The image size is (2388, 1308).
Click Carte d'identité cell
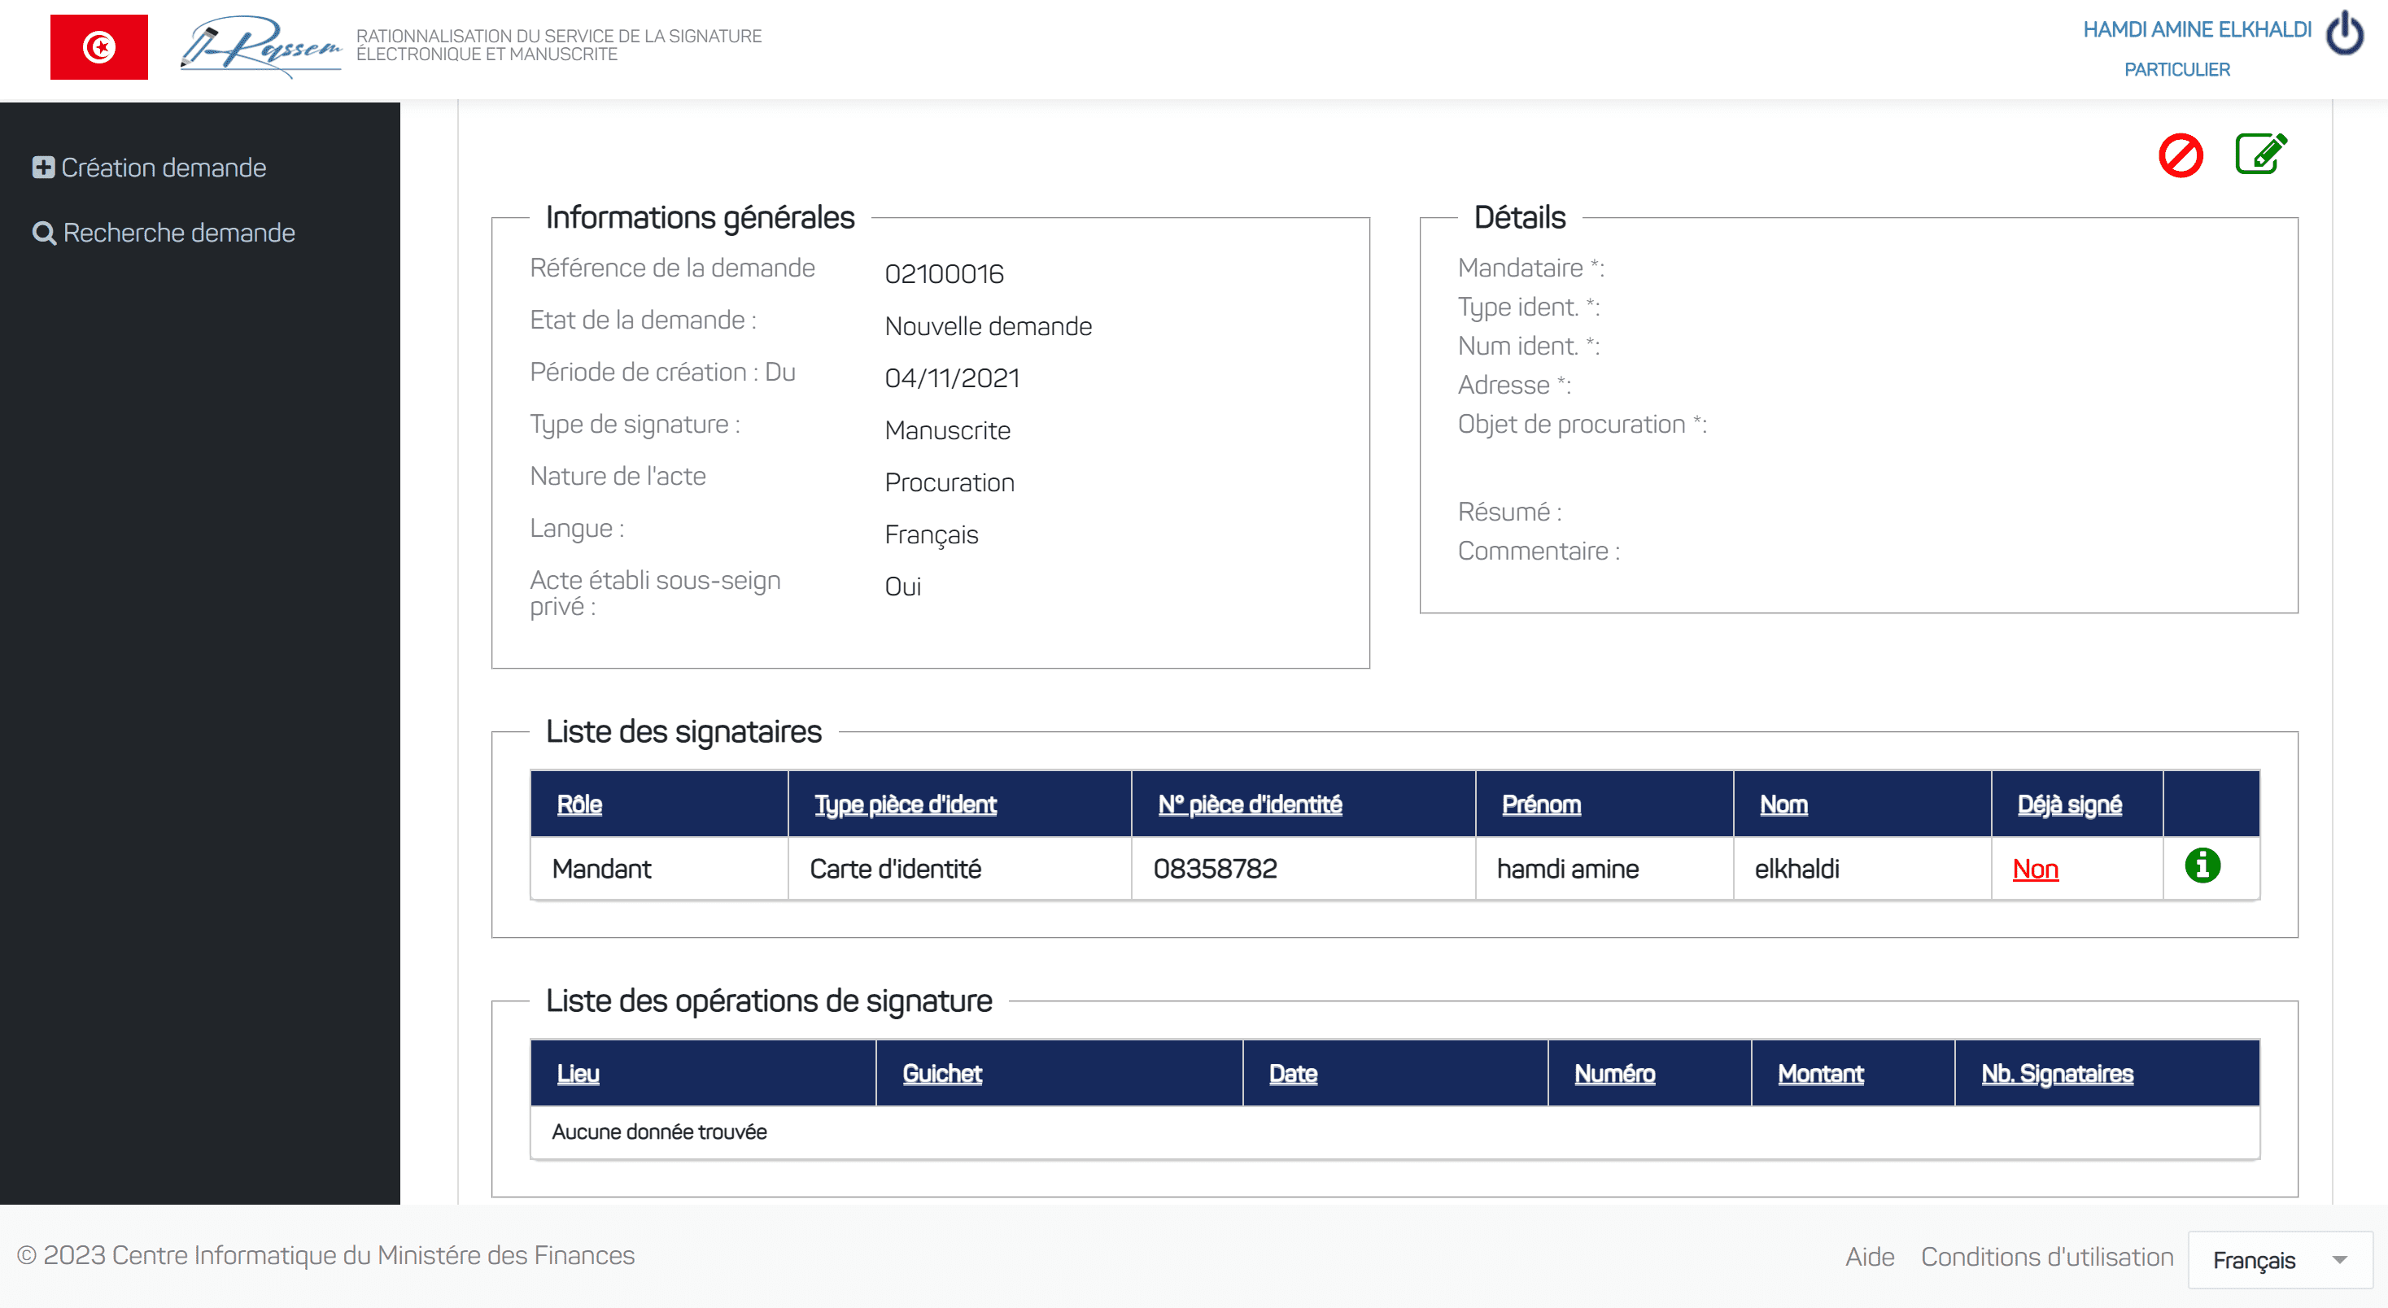coord(959,869)
